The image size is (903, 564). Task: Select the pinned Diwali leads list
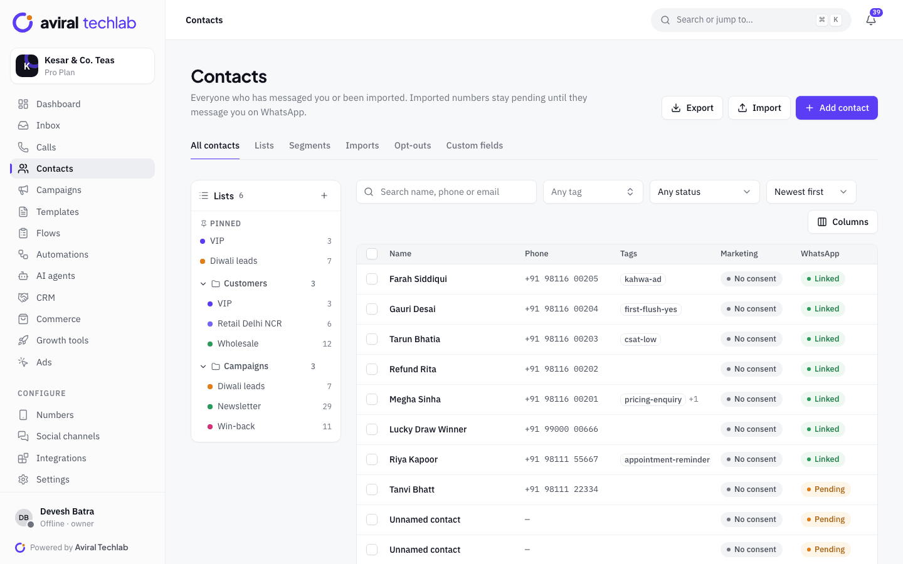tap(266, 261)
